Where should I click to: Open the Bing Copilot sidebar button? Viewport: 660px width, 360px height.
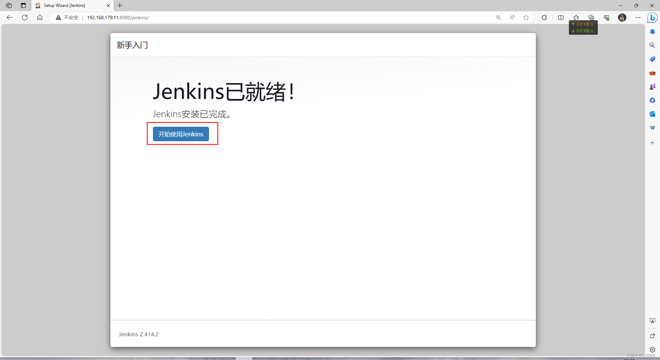click(652, 18)
